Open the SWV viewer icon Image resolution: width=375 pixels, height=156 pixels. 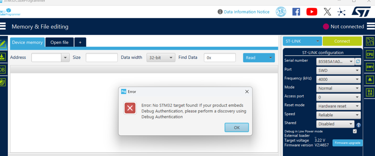(x=369, y=67)
